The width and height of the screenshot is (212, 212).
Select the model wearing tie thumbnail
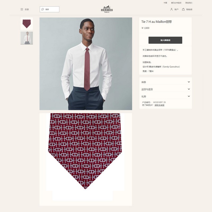(x=27, y=38)
